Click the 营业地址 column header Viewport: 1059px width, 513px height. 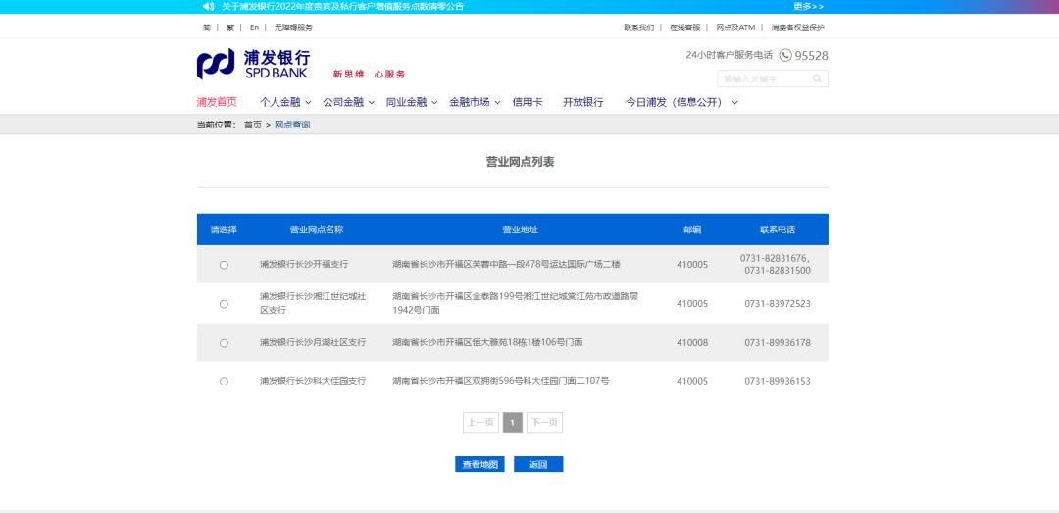pyautogui.click(x=520, y=230)
